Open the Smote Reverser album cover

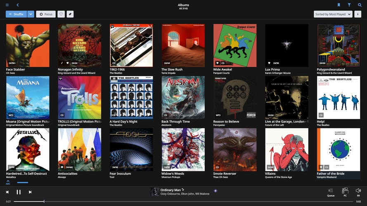coord(235,150)
